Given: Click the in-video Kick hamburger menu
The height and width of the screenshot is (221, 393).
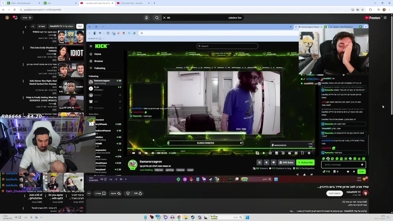Looking at the screenshot, I should pyautogui.click(x=91, y=46).
